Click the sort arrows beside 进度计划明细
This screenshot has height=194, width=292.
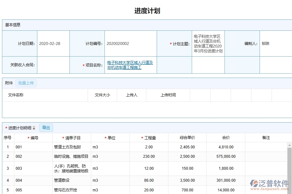(34, 128)
